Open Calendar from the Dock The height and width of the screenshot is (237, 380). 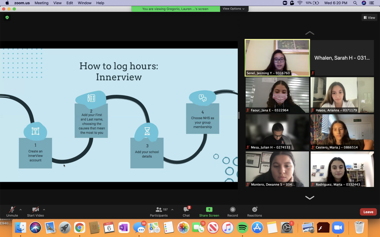tap(109, 228)
